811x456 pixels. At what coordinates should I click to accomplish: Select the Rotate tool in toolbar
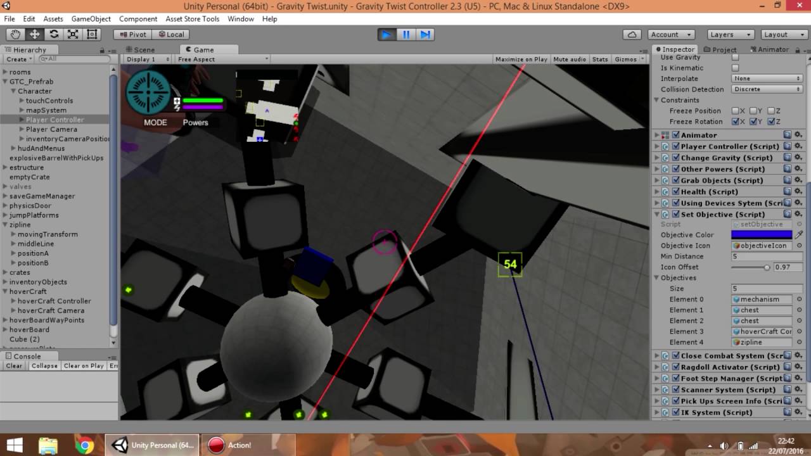[54, 34]
